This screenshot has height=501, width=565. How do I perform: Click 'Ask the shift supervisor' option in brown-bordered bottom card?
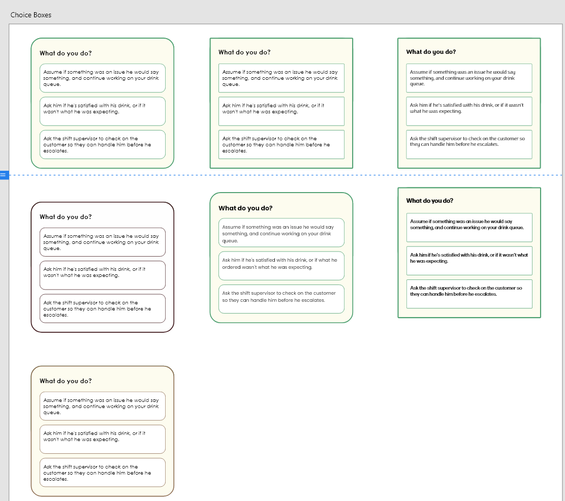(102, 473)
